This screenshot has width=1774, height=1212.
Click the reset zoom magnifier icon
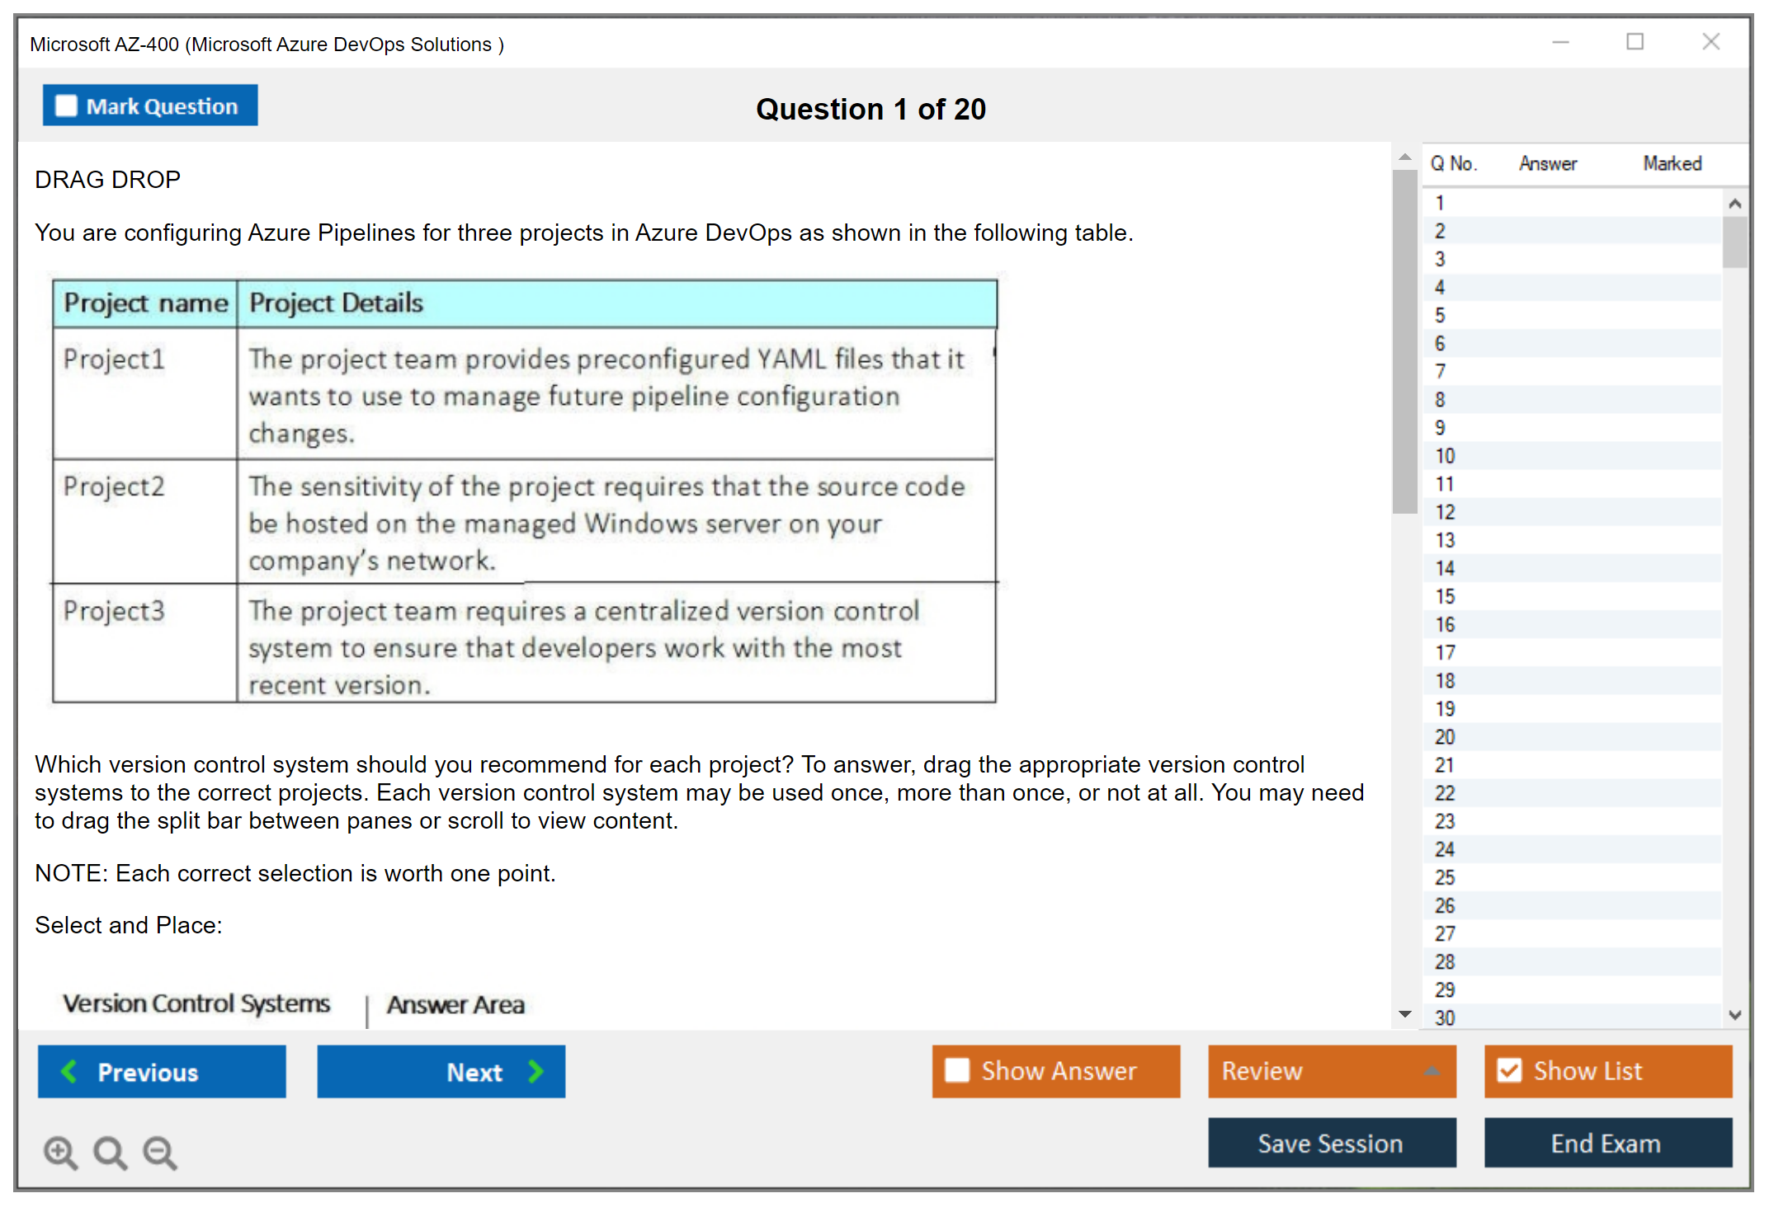pos(110,1152)
